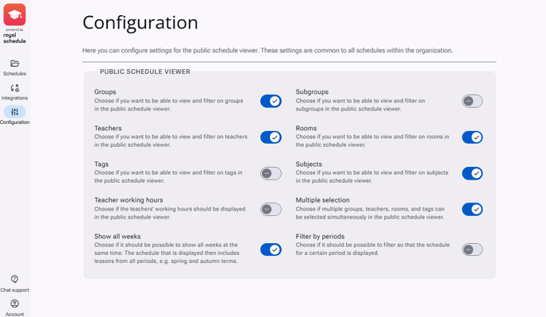
Task: Click the Account label in sidebar
Action: [x=14, y=314]
